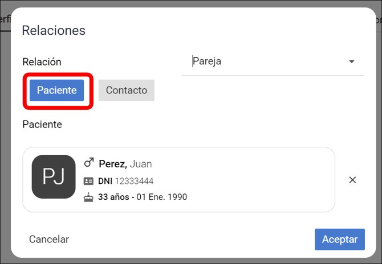The width and height of the screenshot is (382, 264).
Task: Click the bold DNI label text
Action: pos(105,181)
